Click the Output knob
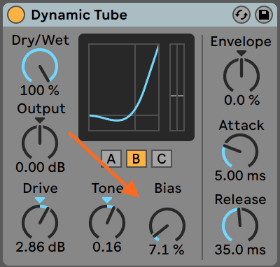The height and width of the screenshot is (267, 280). click(x=40, y=142)
